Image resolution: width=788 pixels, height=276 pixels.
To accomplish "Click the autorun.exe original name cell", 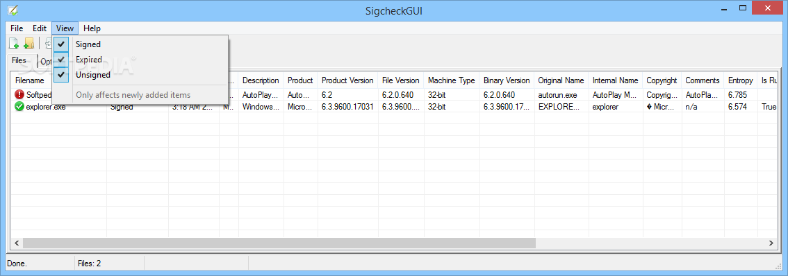I will pyautogui.click(x=558, y=94).
